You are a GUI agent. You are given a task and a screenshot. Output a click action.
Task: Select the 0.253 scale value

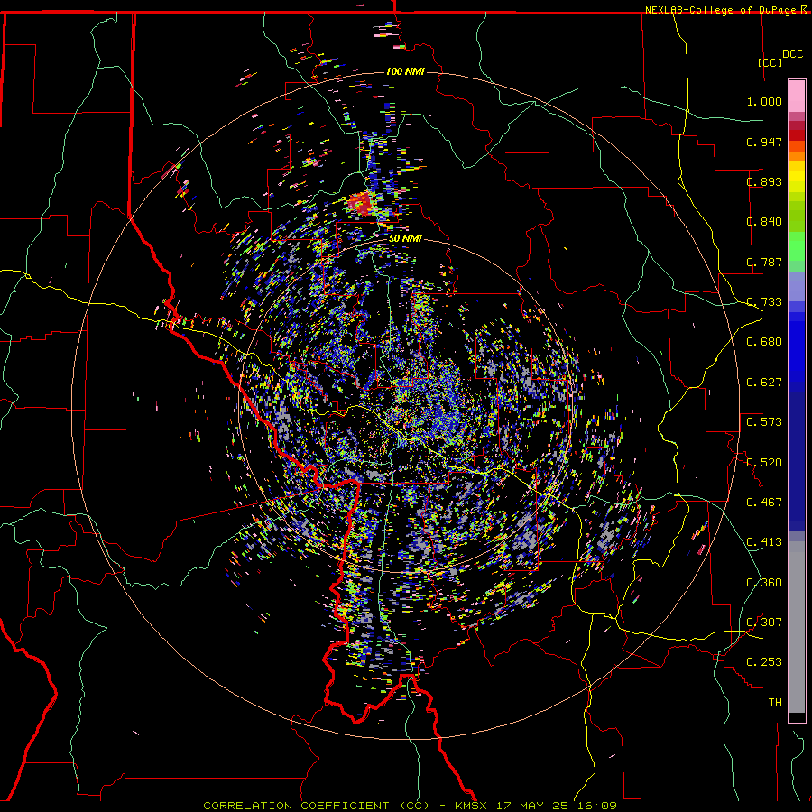point(764,662)
